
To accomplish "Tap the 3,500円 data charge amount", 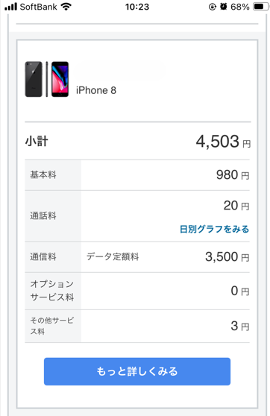I will click(x=227, y=256).
